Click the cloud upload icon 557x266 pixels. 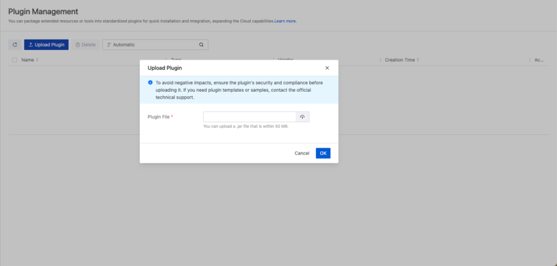(302, 117)
